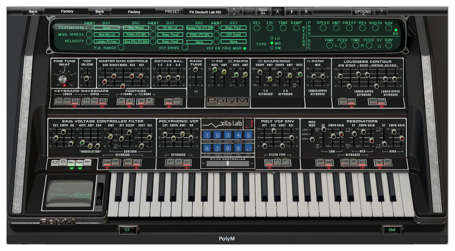
Task: Toggle the VCF KB TRIG MOD indicator
Action: coord(245,48)
